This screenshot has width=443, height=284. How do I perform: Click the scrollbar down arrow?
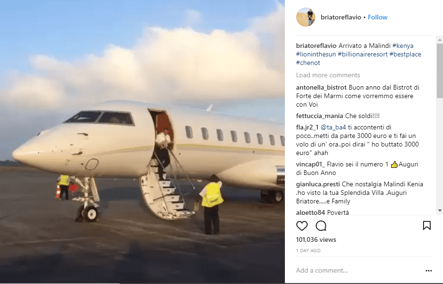(440, 211)
